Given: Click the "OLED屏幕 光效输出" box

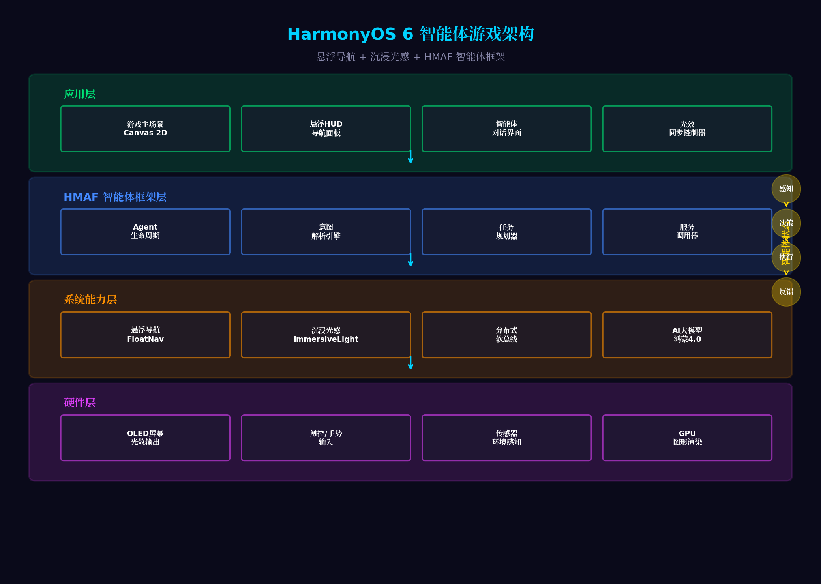Looking at the screenshot, I should tap(145, 438).
